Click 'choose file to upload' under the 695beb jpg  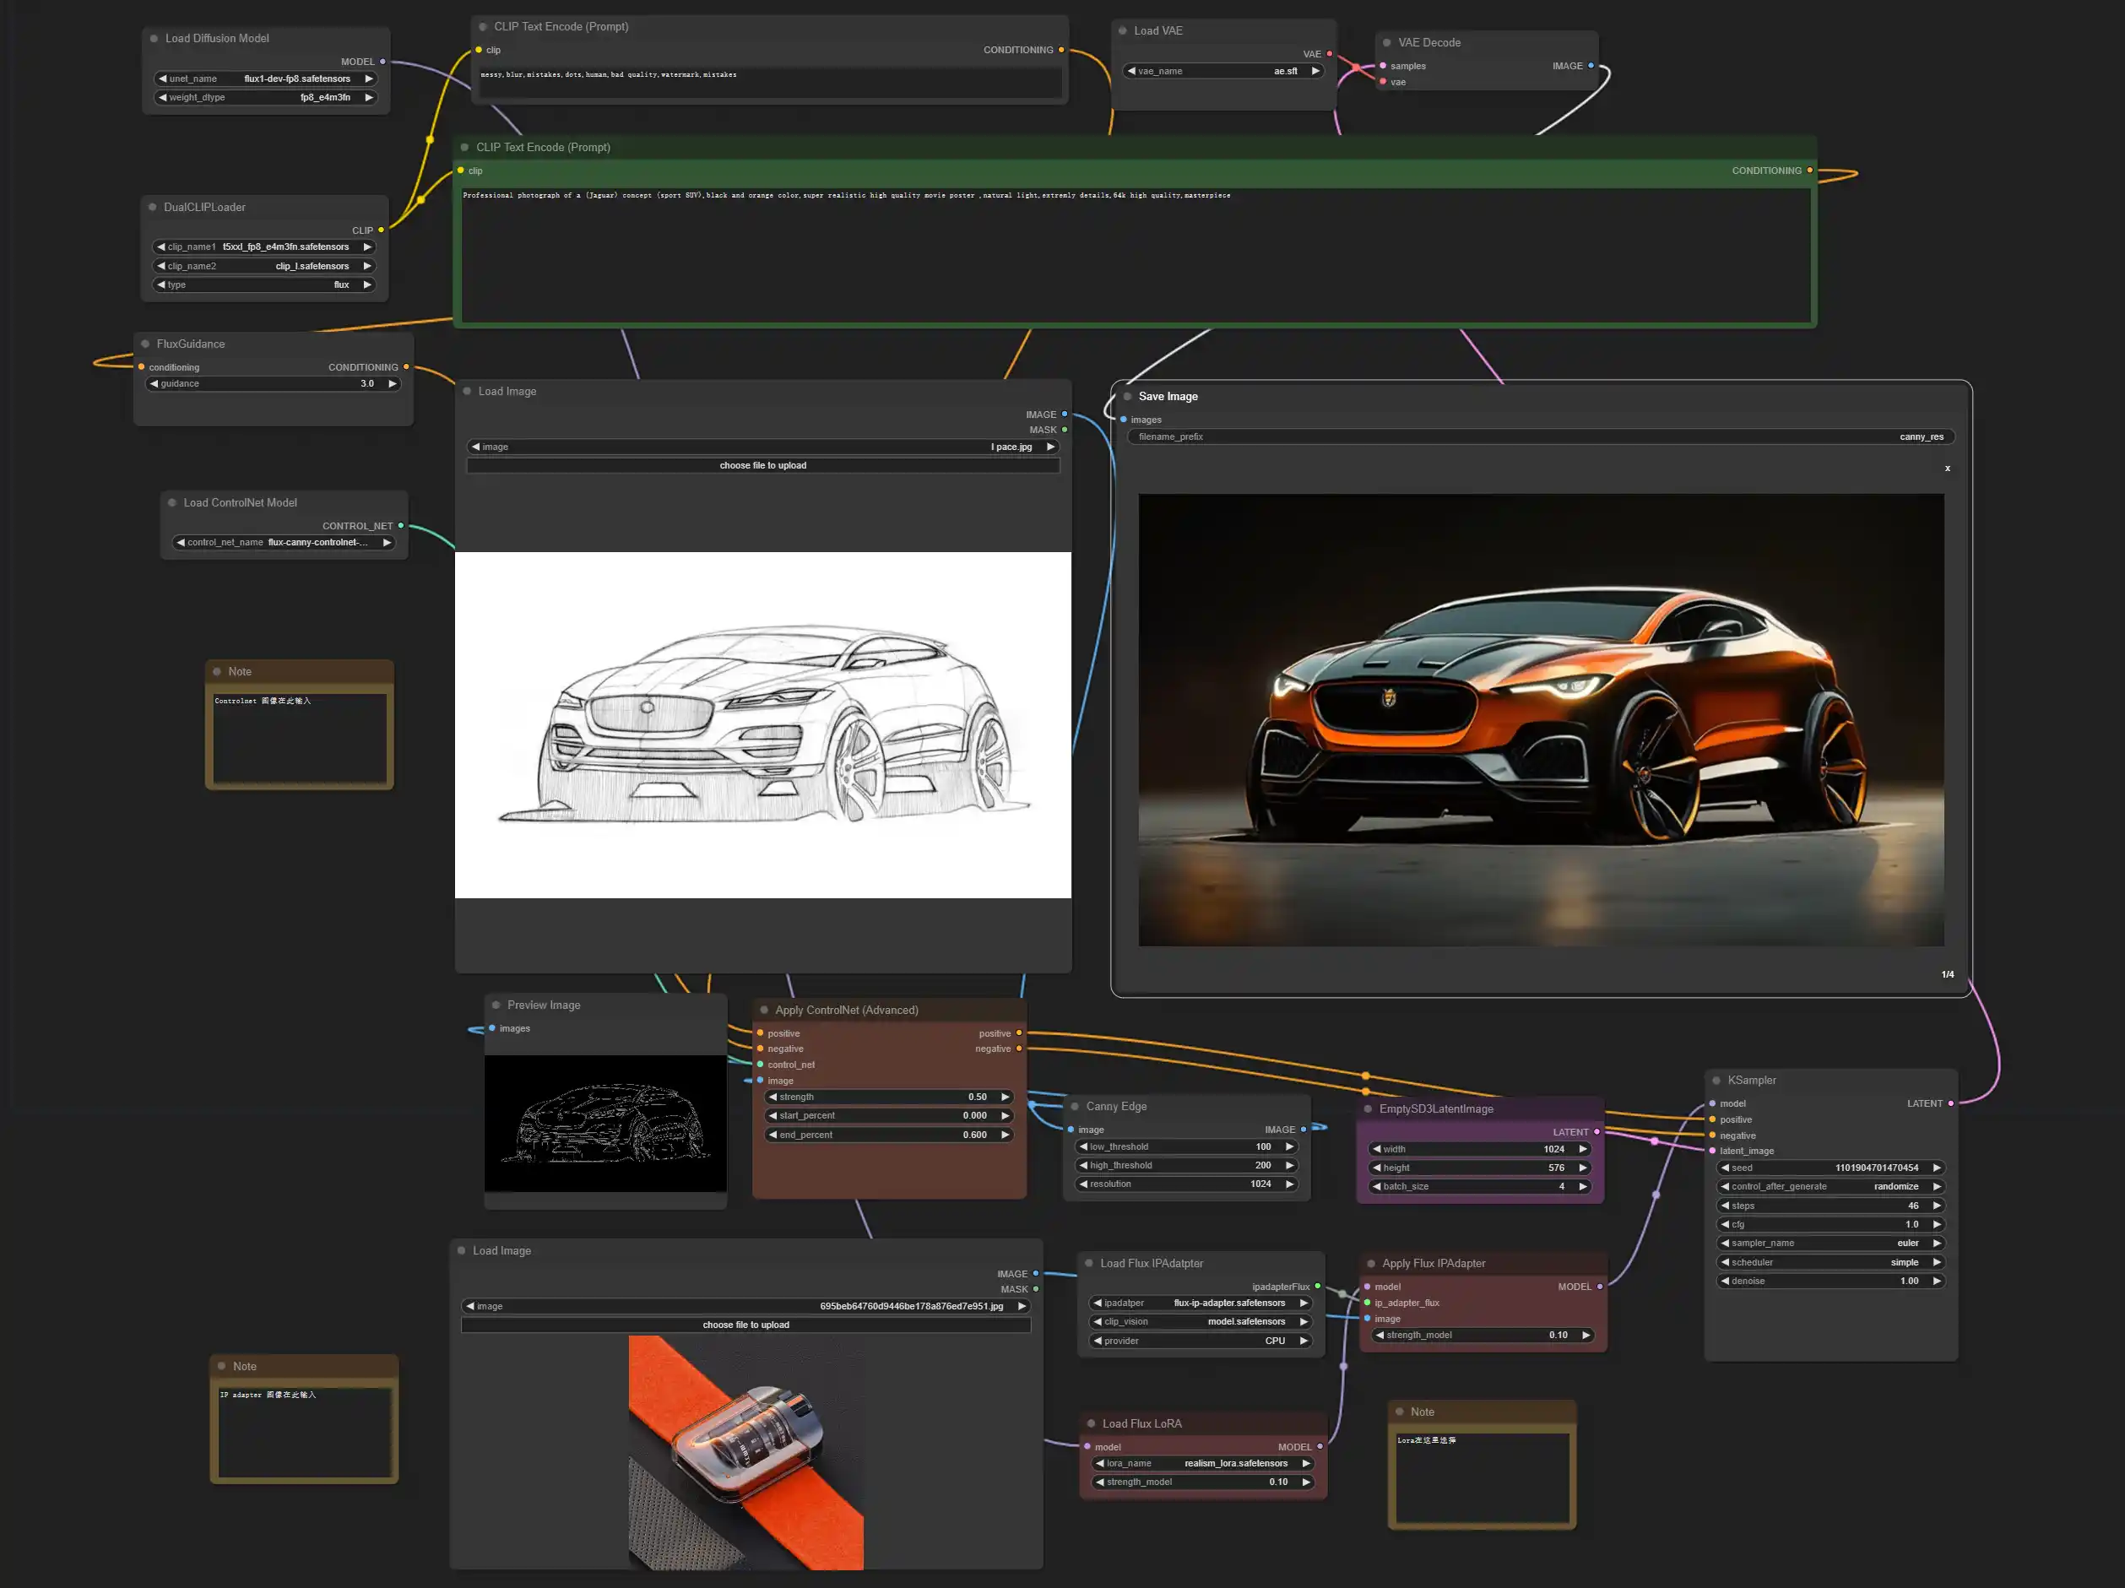pos(745,1325)
